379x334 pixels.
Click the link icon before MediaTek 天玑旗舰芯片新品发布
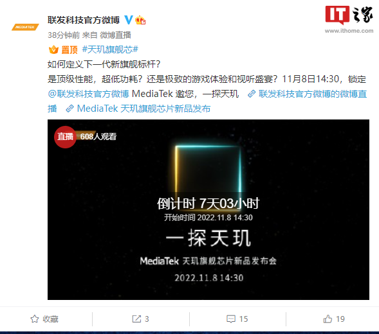pos(69,109)
